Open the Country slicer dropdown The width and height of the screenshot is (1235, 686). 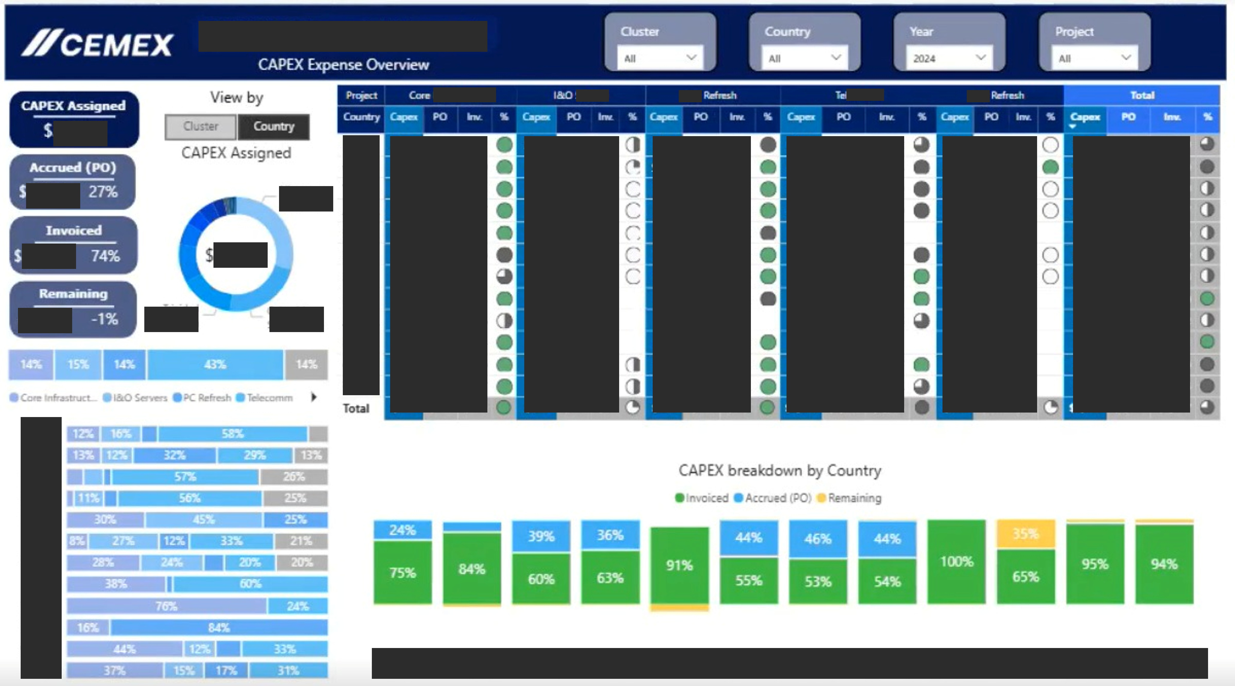pyautogui.click(x=804, y=58)
